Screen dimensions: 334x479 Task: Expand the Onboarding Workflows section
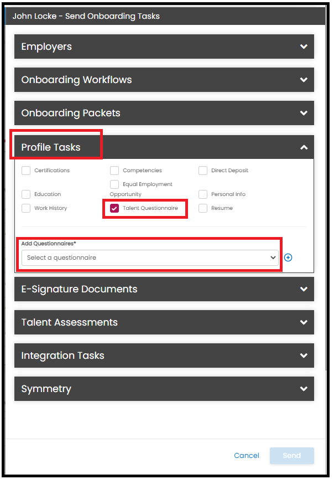pyautogui.click(x=164, y=80)
